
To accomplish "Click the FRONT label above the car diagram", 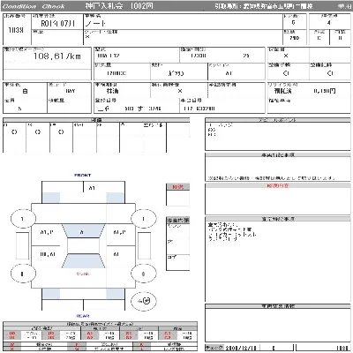I will (83, 175).
